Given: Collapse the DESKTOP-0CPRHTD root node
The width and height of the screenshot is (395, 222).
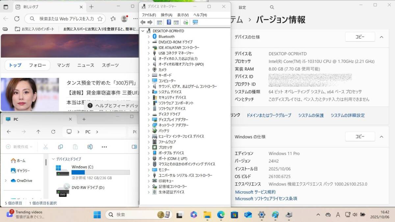Looking at the screenshot, I should [143, 31].
